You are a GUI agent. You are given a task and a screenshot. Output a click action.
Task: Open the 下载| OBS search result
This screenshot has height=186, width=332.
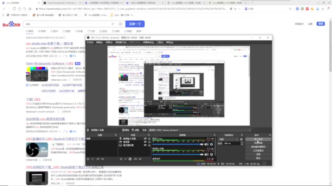33,99
